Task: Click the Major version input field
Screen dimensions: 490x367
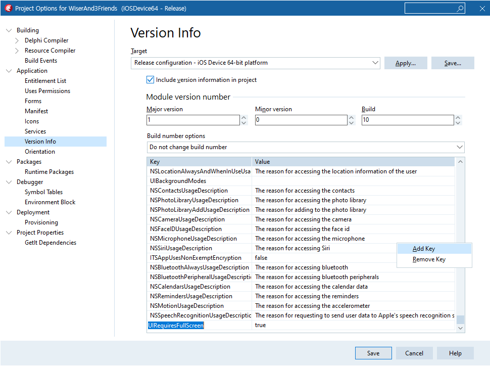Action: point(193,120)
